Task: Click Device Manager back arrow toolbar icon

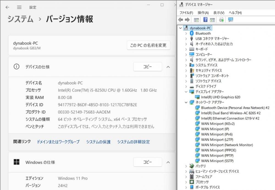Action: point(180,20)
